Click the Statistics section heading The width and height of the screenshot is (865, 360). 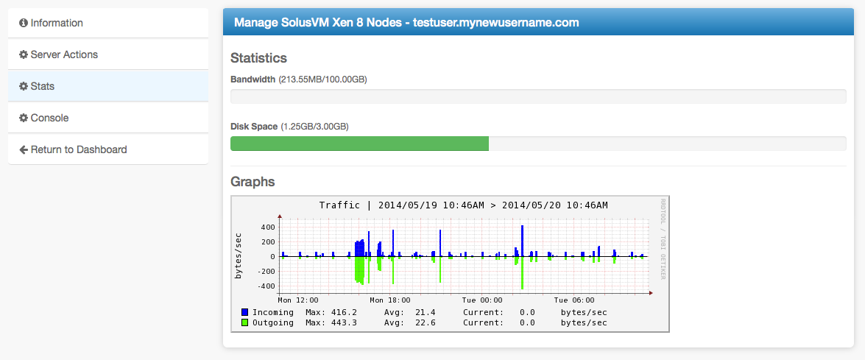pyautogui.click(x=258, y=57)
